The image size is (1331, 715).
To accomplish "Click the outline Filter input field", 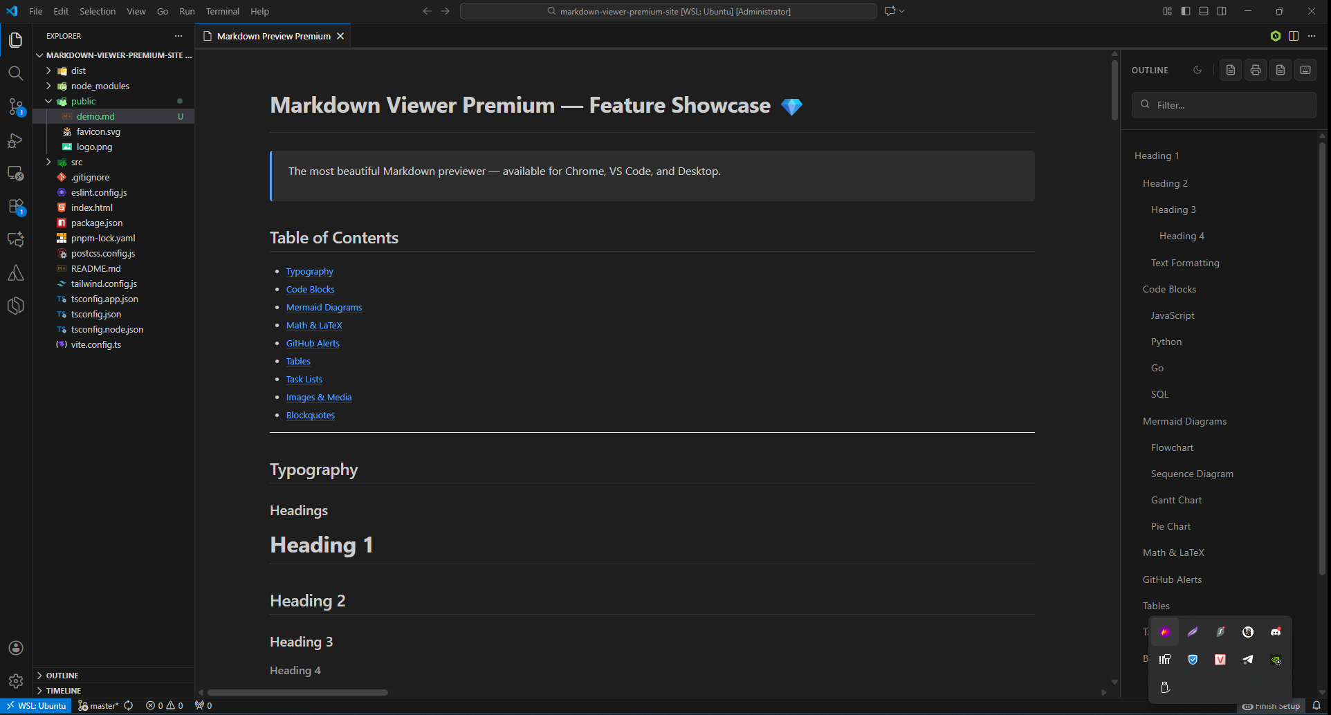I will tap(1224, 105).
